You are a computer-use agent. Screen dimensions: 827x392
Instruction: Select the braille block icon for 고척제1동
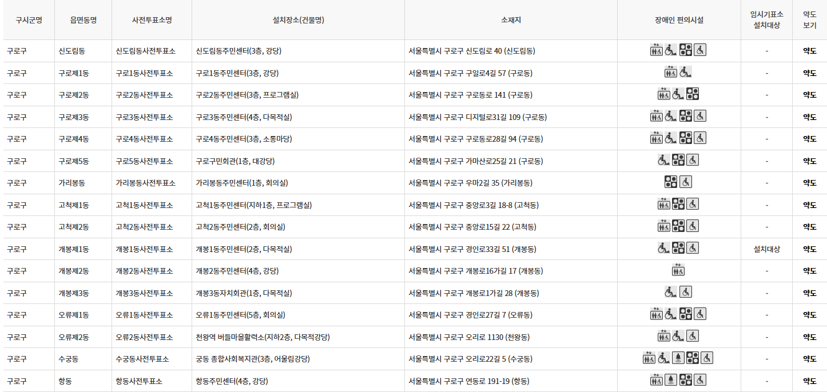(x=677, y=205)
